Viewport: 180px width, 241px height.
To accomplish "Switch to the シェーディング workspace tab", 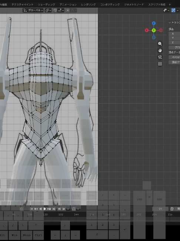I will 47,4.
